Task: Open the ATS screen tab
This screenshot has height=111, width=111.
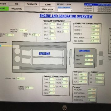Action: click(x=17, y=4)
